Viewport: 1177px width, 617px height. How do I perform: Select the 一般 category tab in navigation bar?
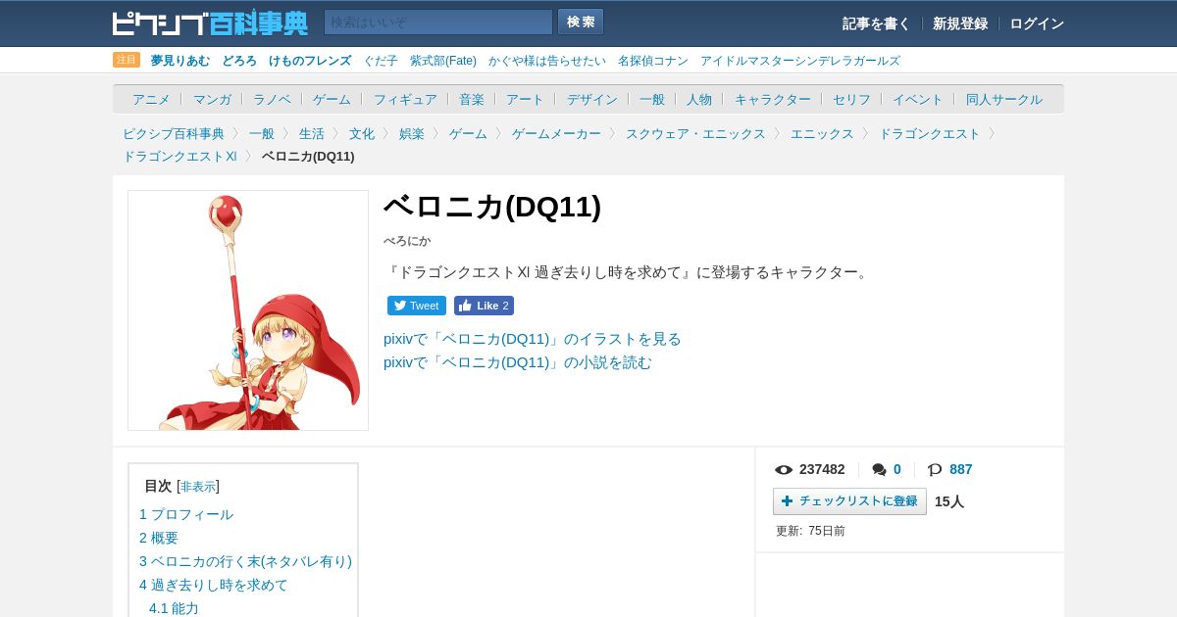(652, 99)
